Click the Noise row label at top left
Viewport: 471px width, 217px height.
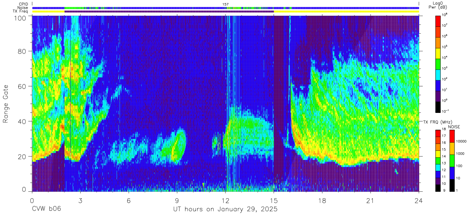pos(23,8)
